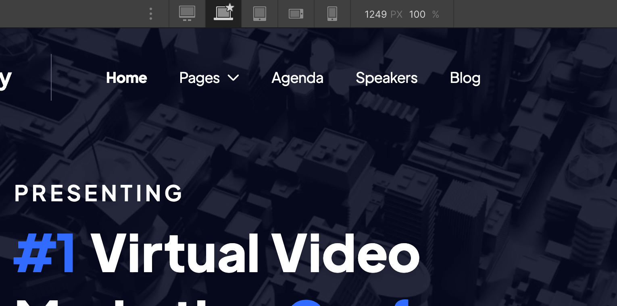This screenshot has width=617, height=306.
Task: Open the Blog menu item
Action: [465, 78]
